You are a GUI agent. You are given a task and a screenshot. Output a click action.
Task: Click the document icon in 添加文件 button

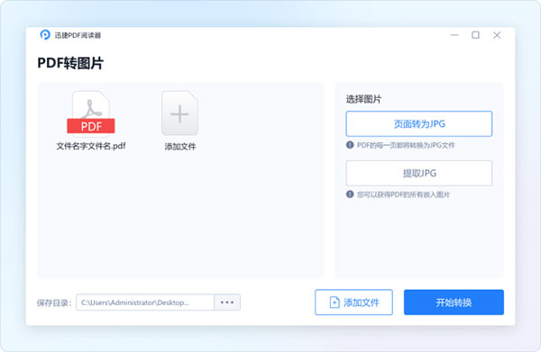coord(335,302)
